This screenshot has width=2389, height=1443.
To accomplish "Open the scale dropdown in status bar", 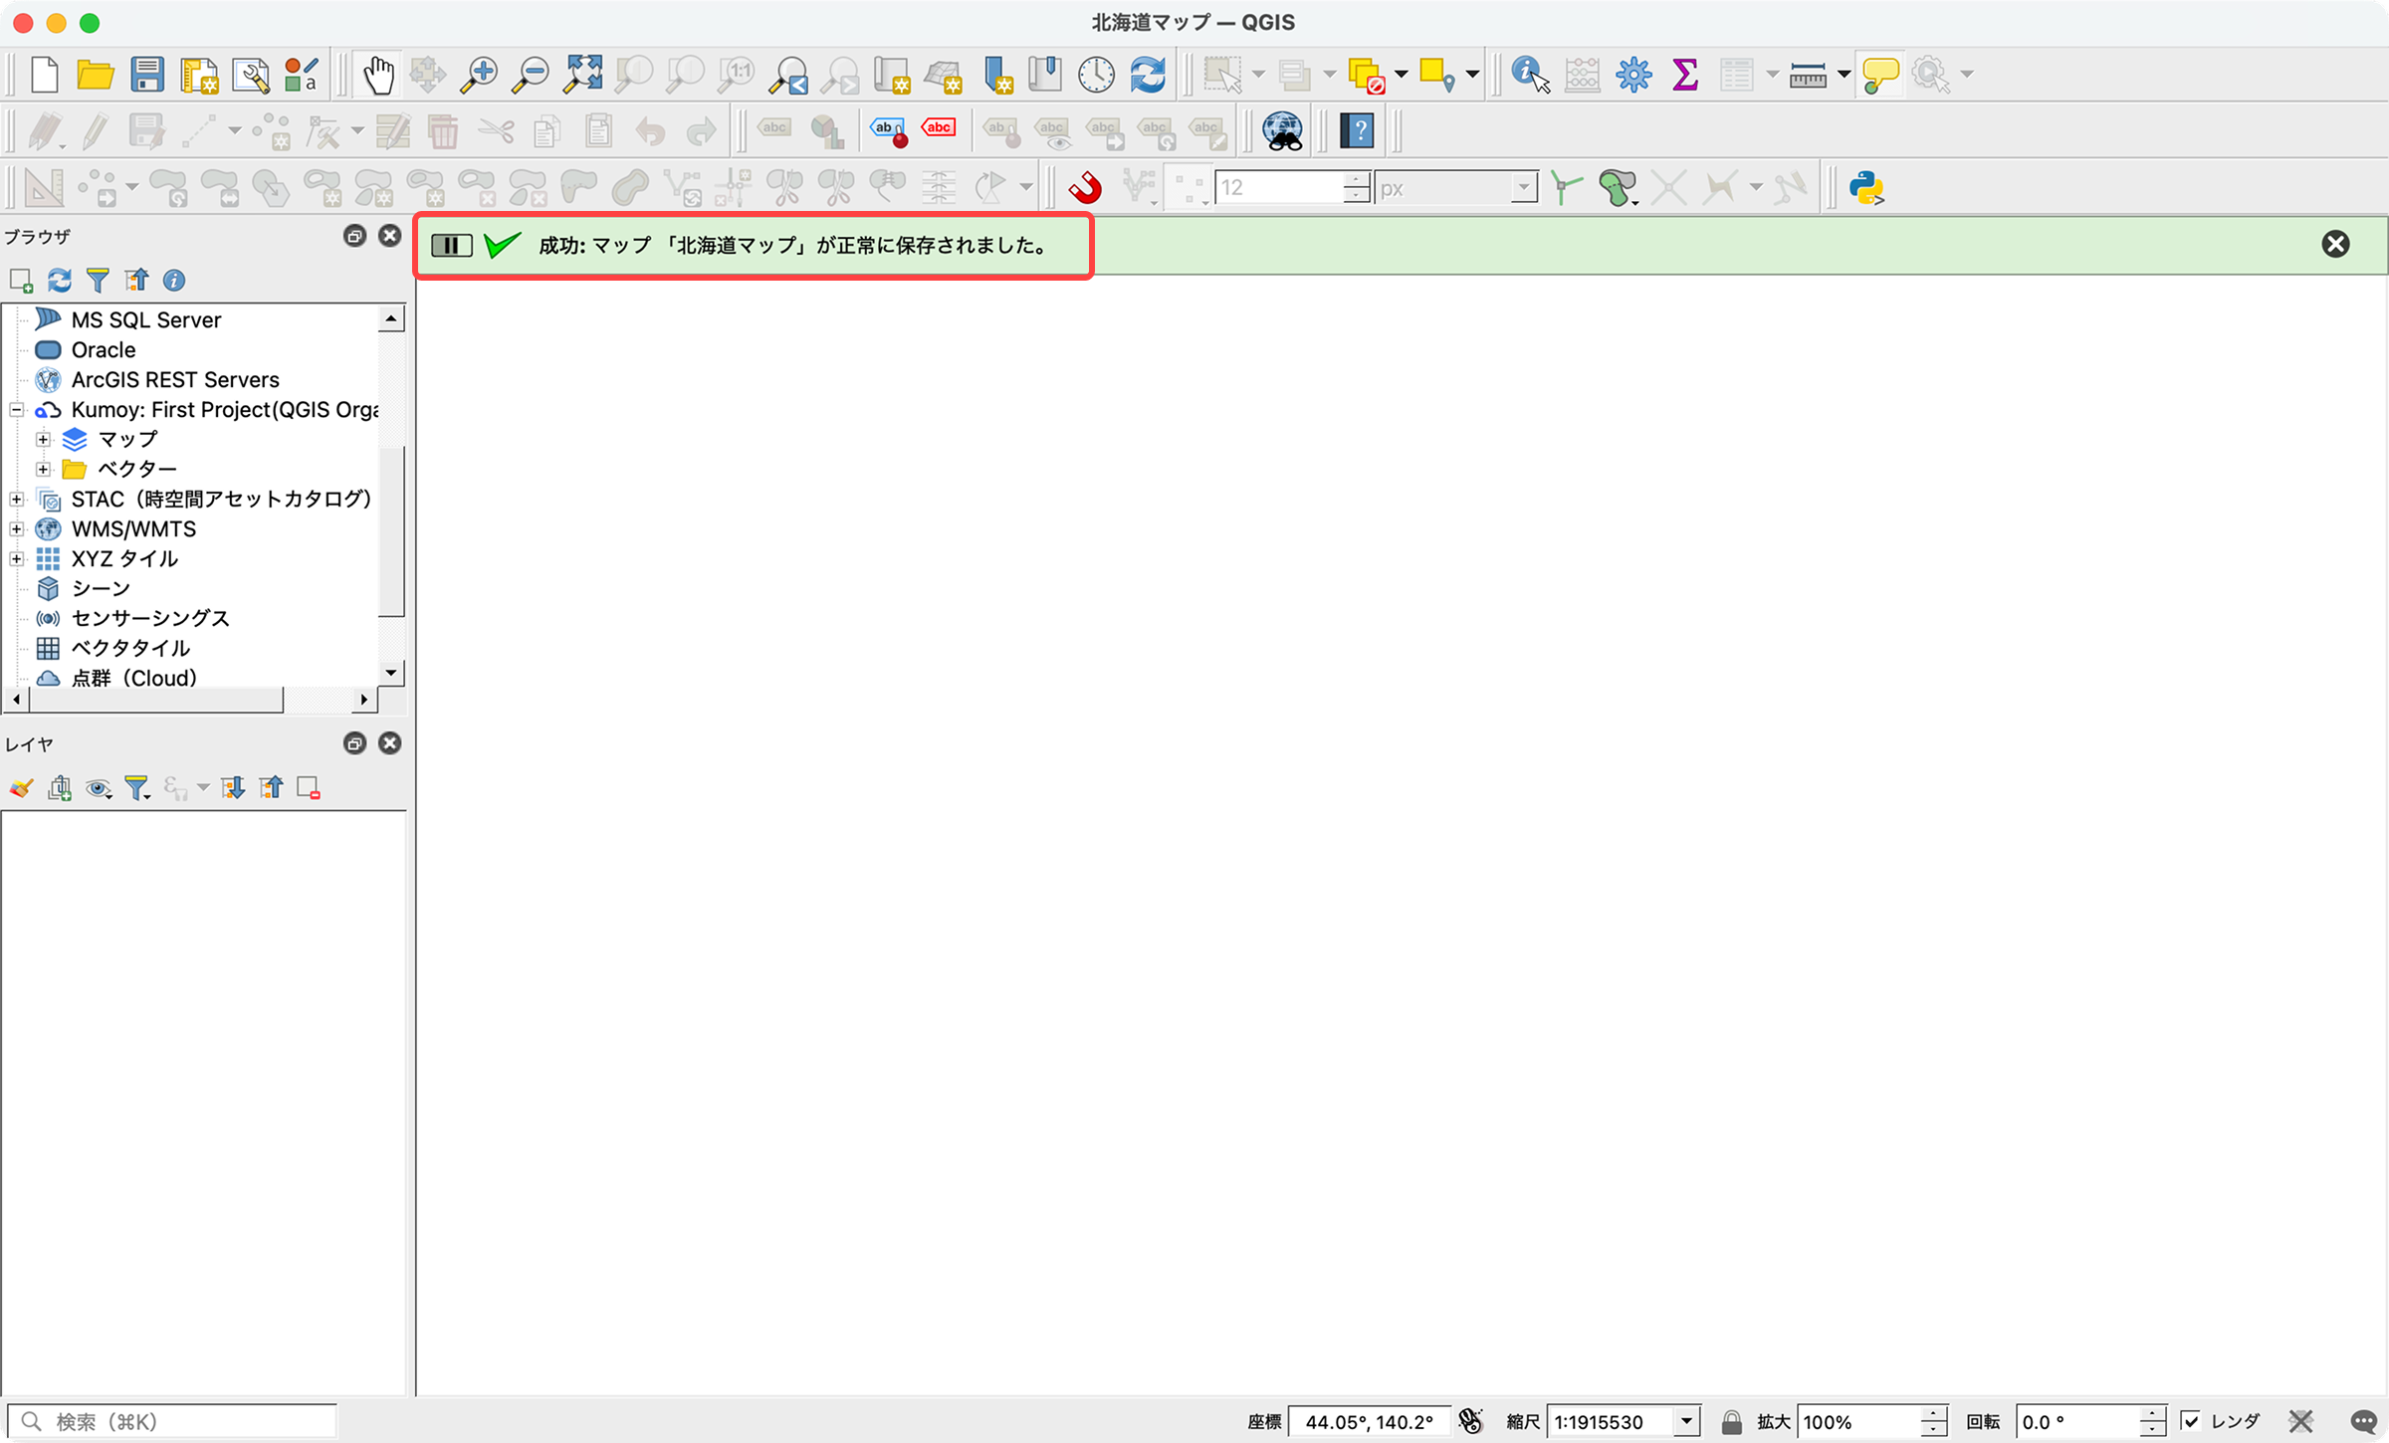I will point(1686,1421).
